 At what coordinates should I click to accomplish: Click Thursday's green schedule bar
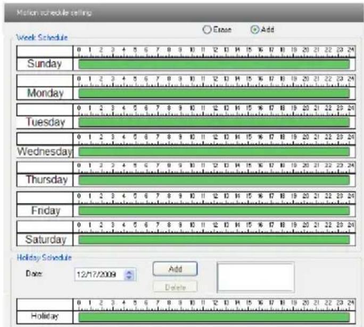point(214,180)
